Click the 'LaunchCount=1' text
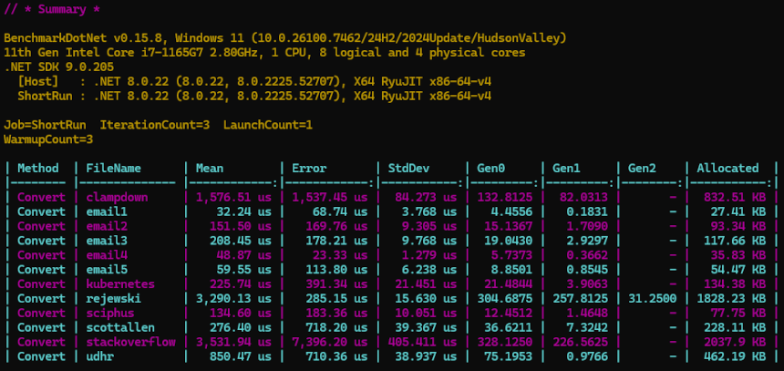This screenshot has height=371, width=784. [268, 125]
